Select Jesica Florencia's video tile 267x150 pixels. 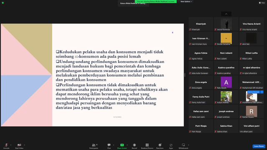tap(226, 24)
